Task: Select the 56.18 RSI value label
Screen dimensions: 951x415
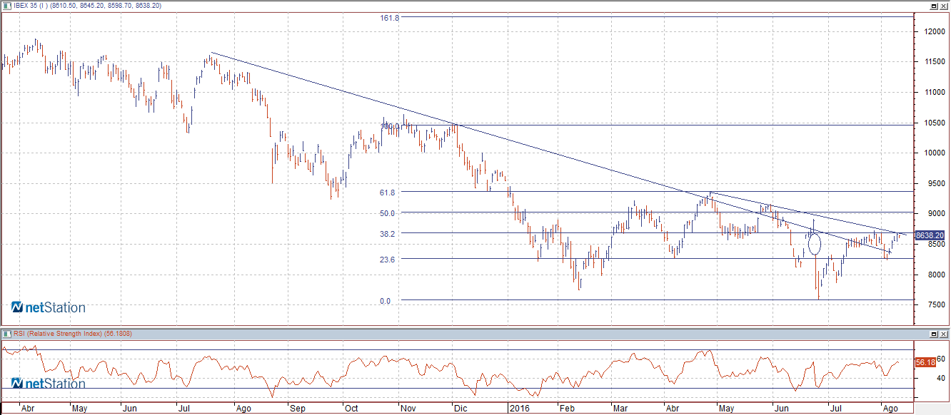Action: click(925, 362)
